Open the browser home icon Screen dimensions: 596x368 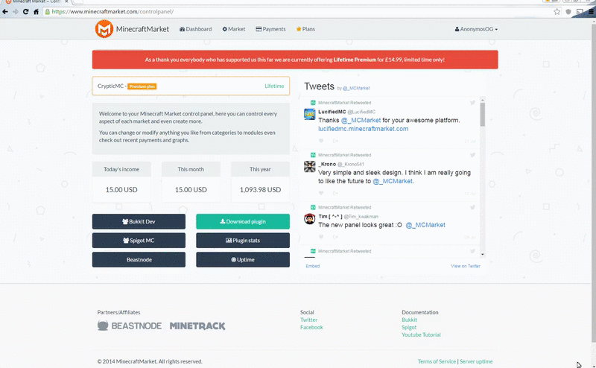(x=36, y=12)
